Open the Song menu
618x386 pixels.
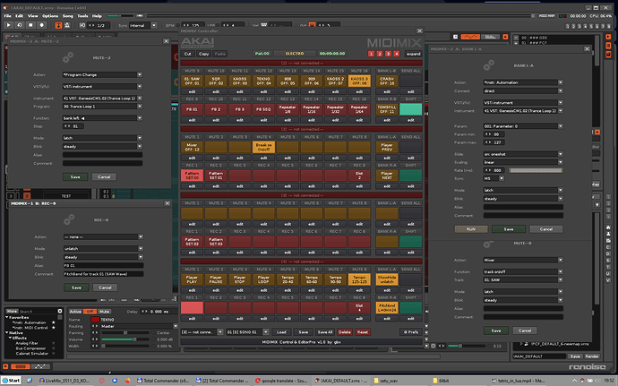click(x=68, y=16)
